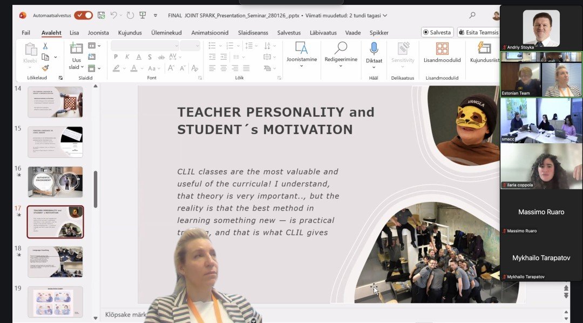
Task: Open the search magnifier in title bar
Action: [x=472, y=15]
